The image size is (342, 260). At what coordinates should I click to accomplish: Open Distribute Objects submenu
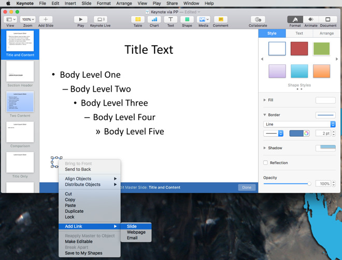(x=90, y=184)
